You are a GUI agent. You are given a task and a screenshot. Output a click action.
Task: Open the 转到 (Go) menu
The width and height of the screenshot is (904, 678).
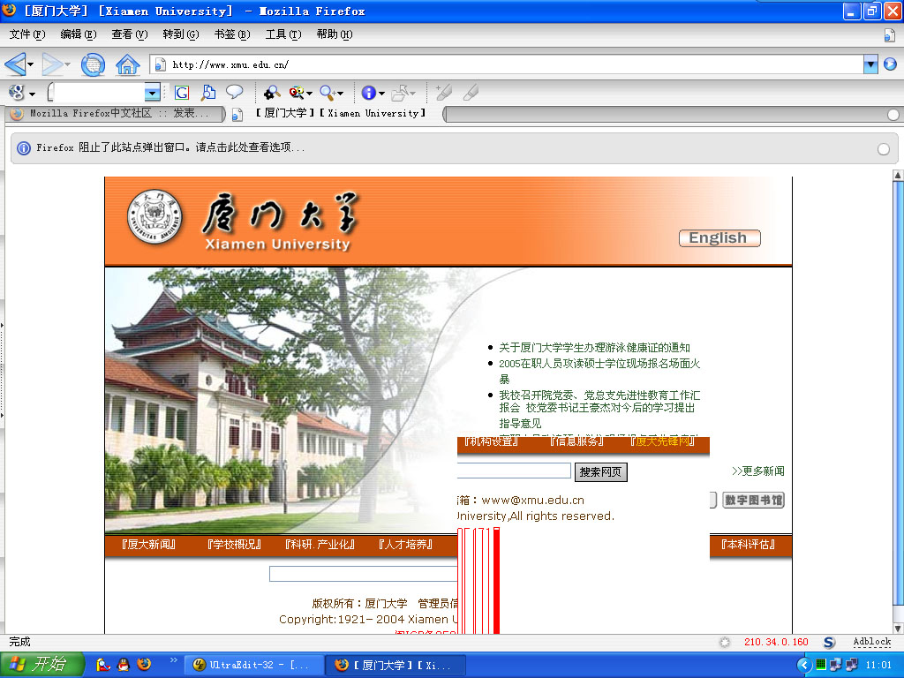[x=180, y=34]
